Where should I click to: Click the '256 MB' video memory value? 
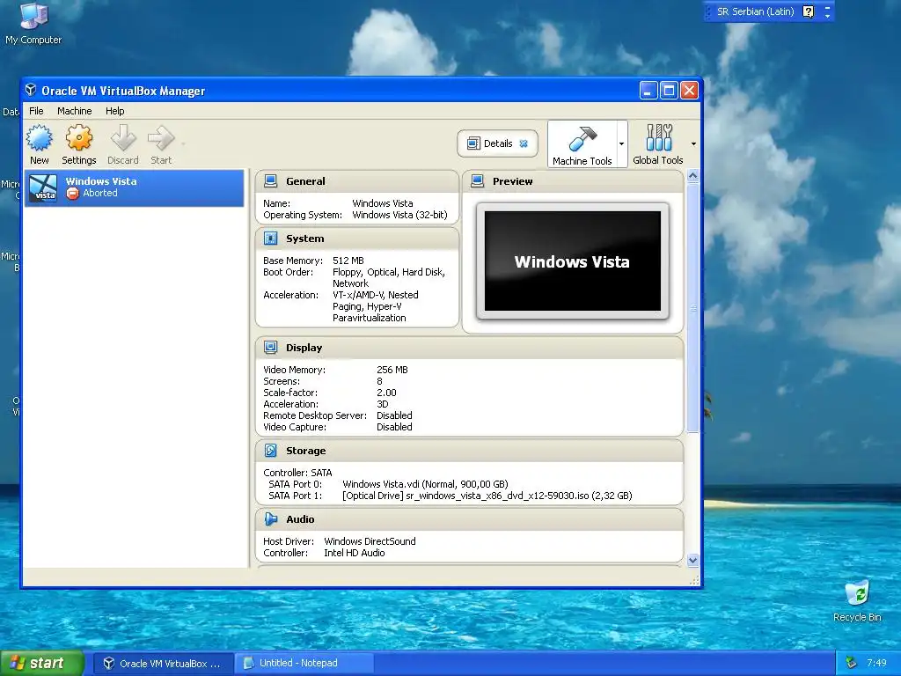click(392, 370)
